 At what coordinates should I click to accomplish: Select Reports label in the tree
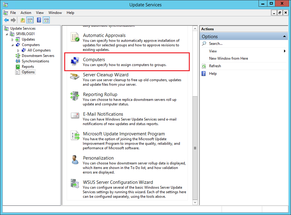tap(28, 67)
